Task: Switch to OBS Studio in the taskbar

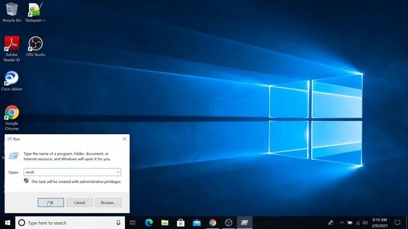Action: point(228,223)
